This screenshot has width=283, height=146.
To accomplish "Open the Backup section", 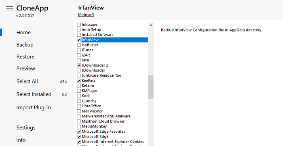I will (25, 45).
